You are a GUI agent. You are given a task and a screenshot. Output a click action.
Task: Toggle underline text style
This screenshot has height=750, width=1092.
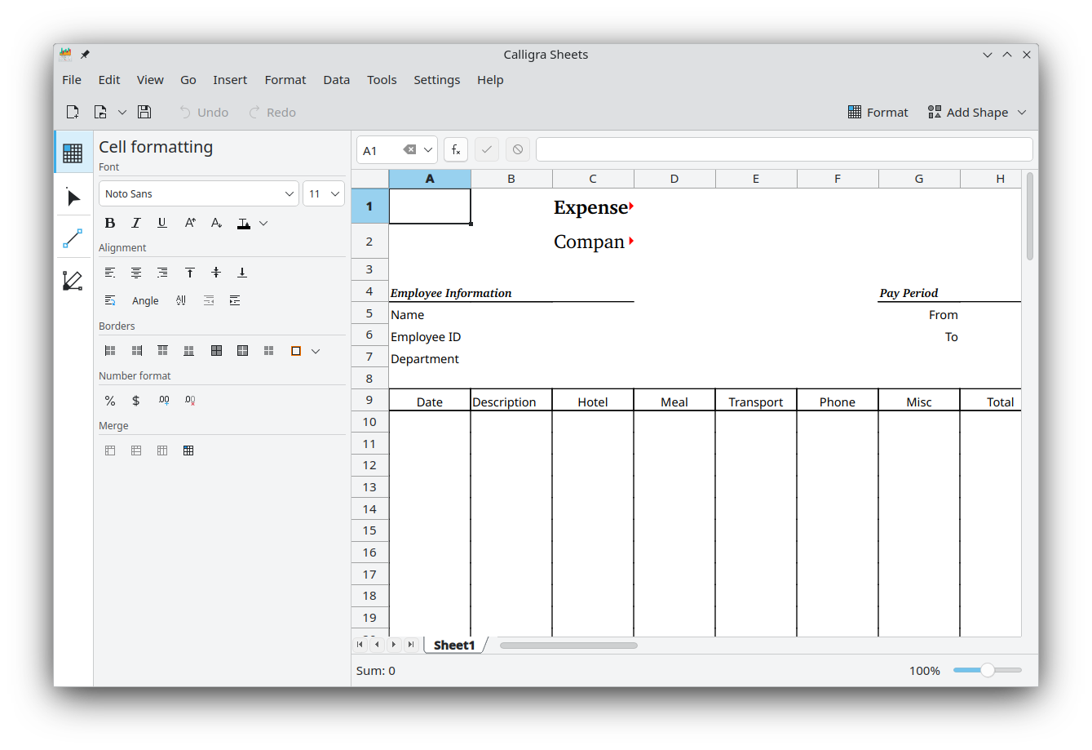click(x=162, y=223)
